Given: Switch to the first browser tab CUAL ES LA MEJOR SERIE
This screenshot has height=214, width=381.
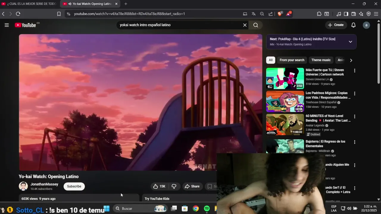Looking at the screenshot, I should [29, 4].
